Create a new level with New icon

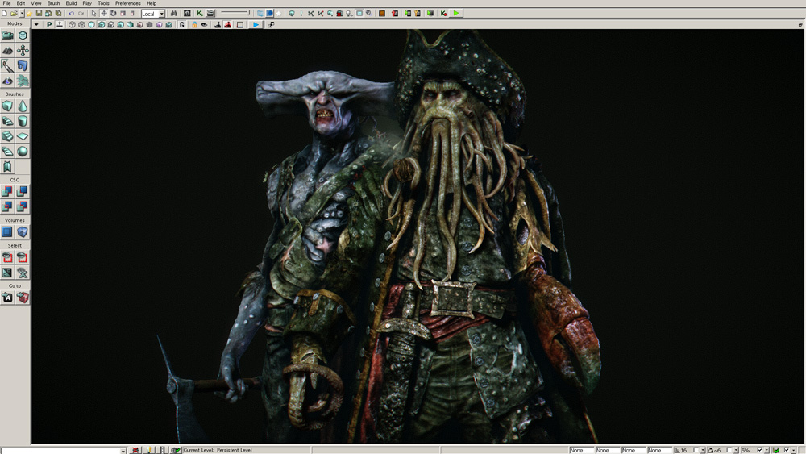5,14
